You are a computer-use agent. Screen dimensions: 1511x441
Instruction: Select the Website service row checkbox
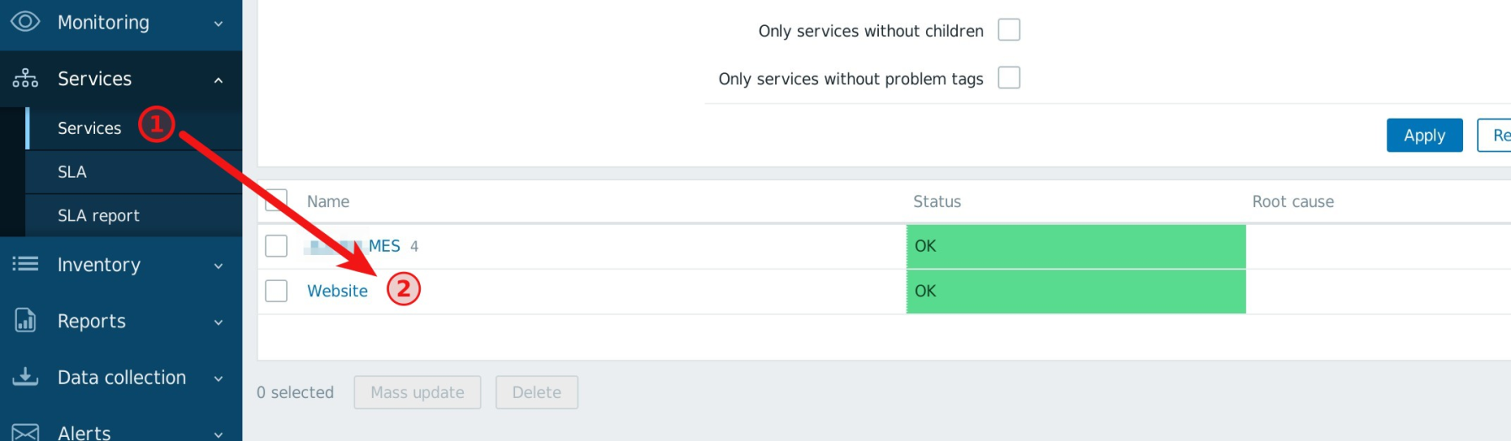276,291
